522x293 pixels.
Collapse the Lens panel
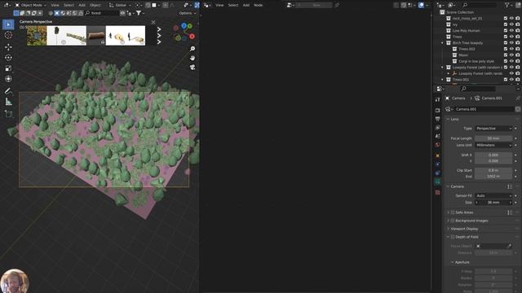(x=449, y=119)
